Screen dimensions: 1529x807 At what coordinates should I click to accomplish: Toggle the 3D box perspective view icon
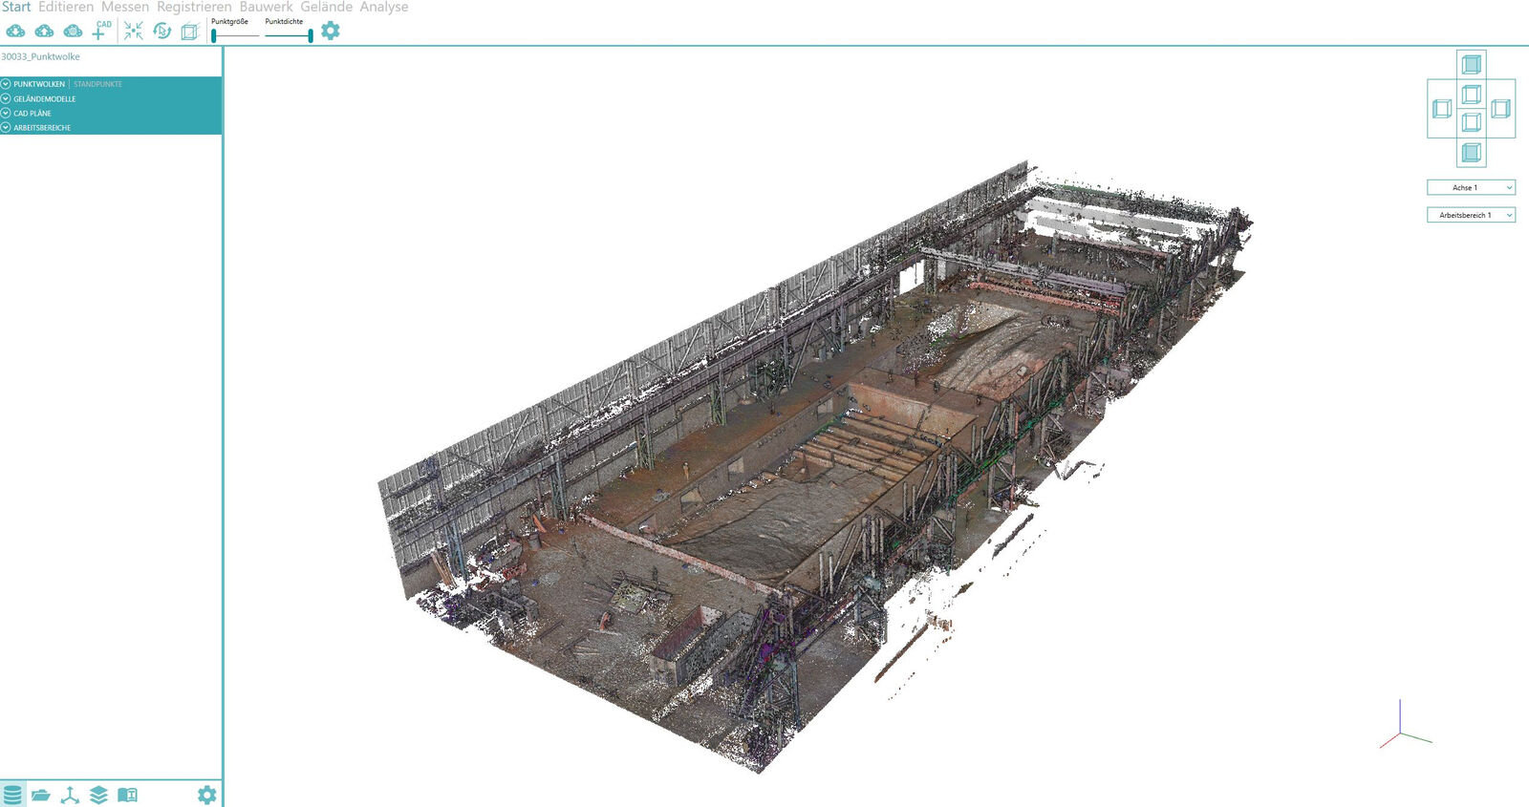coord(190,32)
